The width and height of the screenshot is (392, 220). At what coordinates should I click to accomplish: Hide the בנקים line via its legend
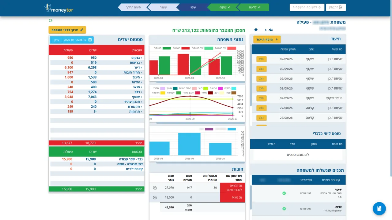230,88
